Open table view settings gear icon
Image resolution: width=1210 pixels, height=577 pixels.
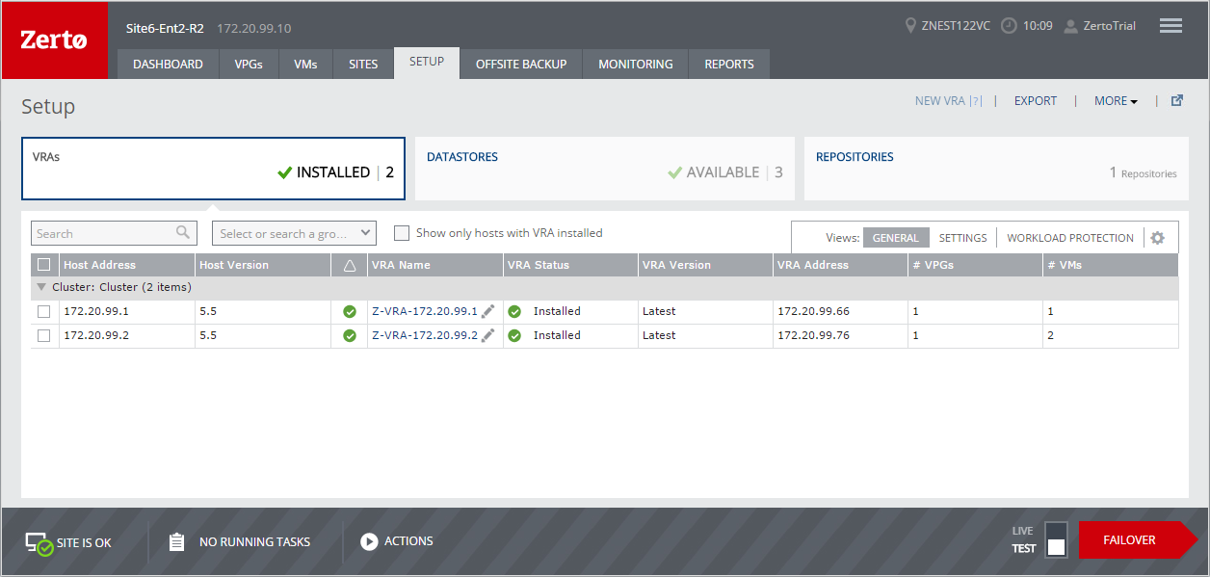(x=1158, y=238)
